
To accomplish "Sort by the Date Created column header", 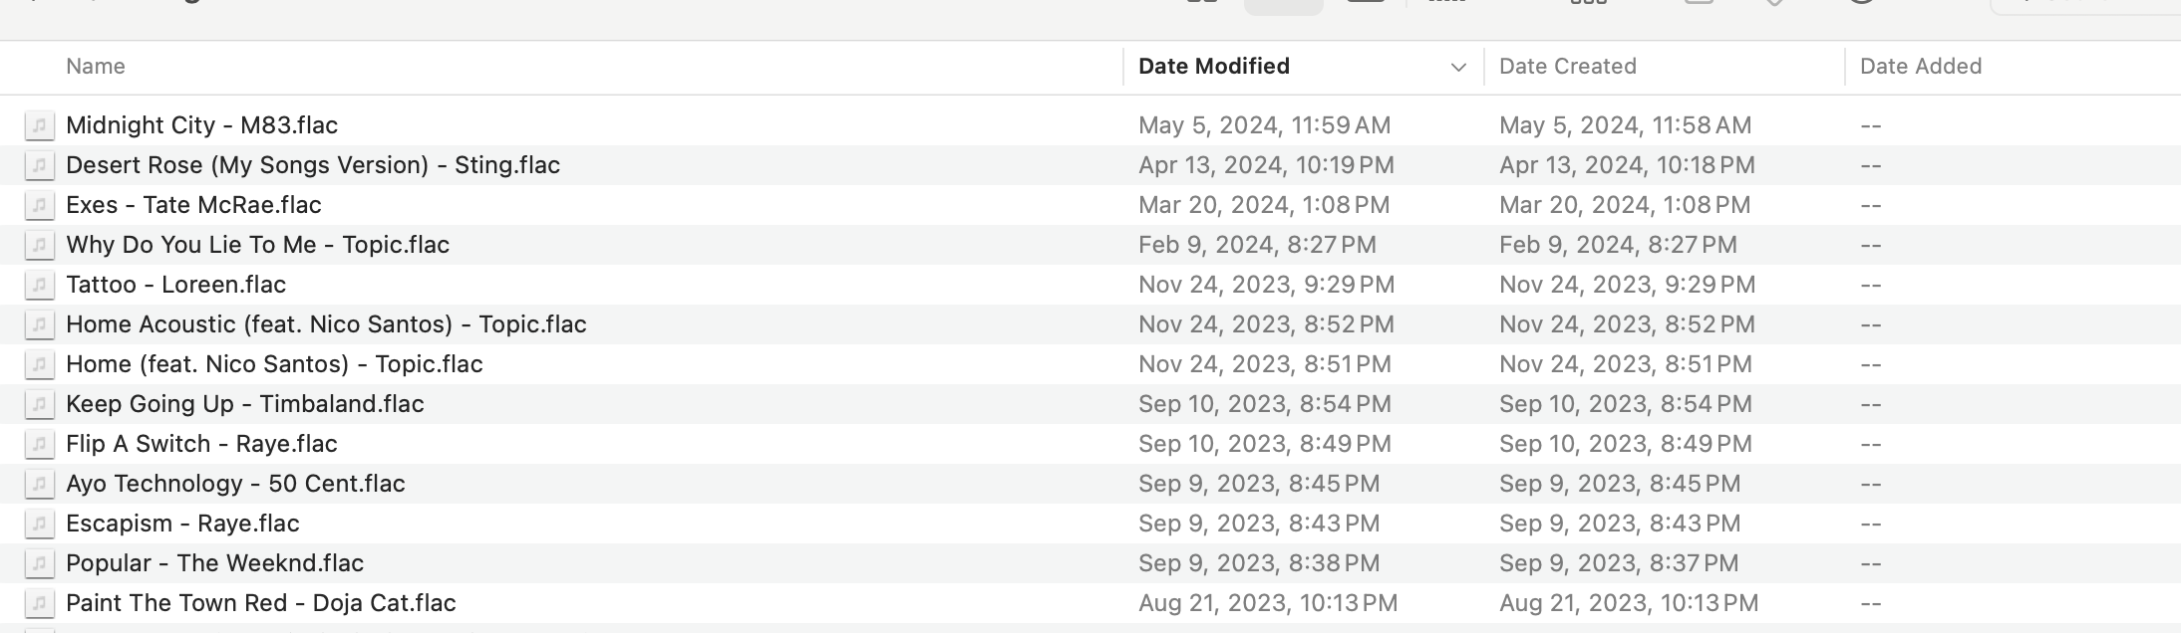I will click(1568, 67).
